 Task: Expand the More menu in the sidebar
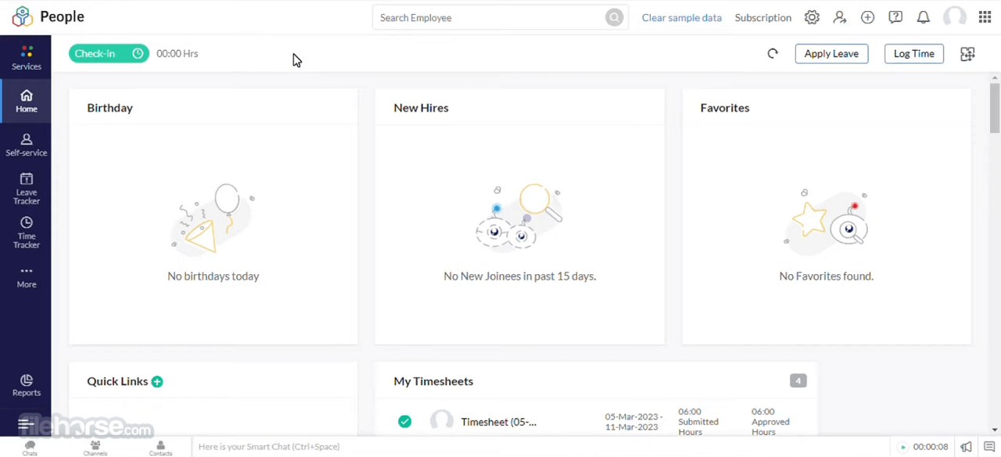(x=26, y=276)
